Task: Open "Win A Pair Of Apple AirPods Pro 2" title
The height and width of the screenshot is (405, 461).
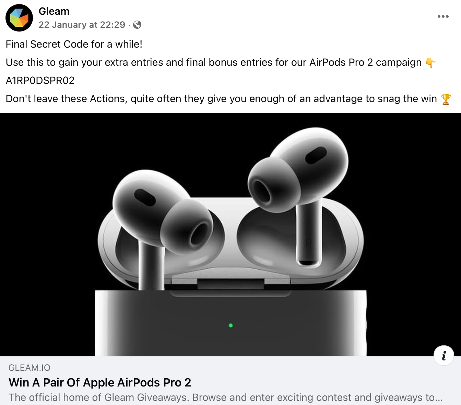Action: pos(100,382)
